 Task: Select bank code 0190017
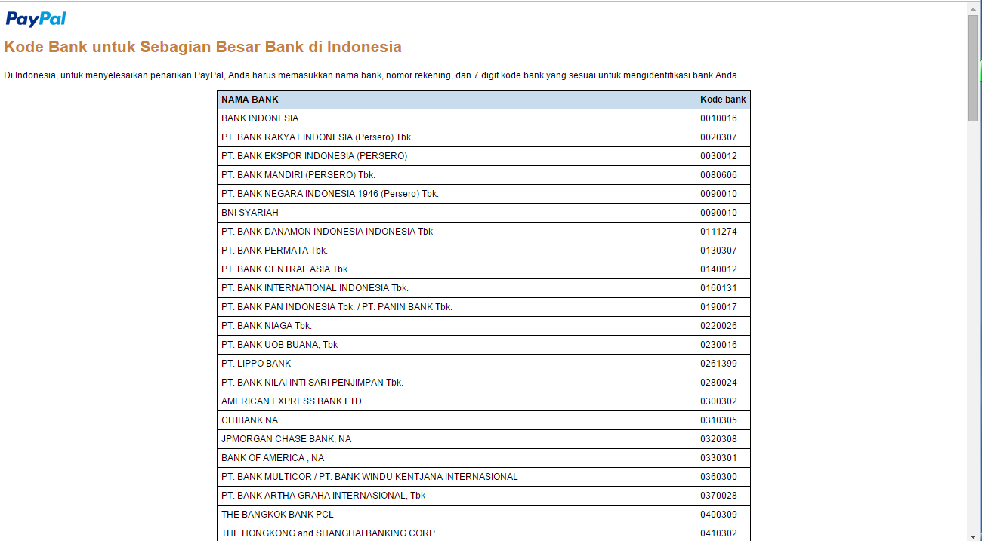[x=718, y=307]
